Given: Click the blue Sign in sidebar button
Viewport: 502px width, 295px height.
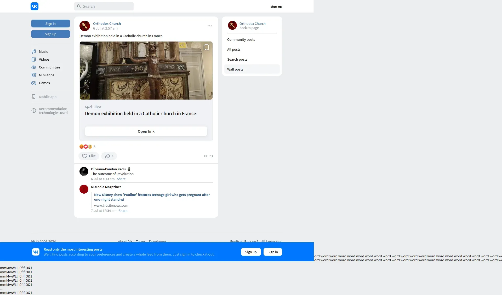Looking at the screenshot, I should [50, 24].
